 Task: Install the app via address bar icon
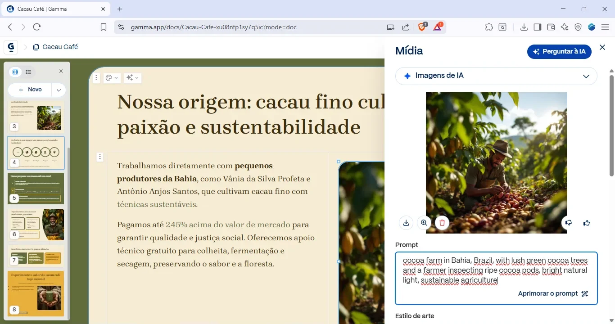point(390,27)
